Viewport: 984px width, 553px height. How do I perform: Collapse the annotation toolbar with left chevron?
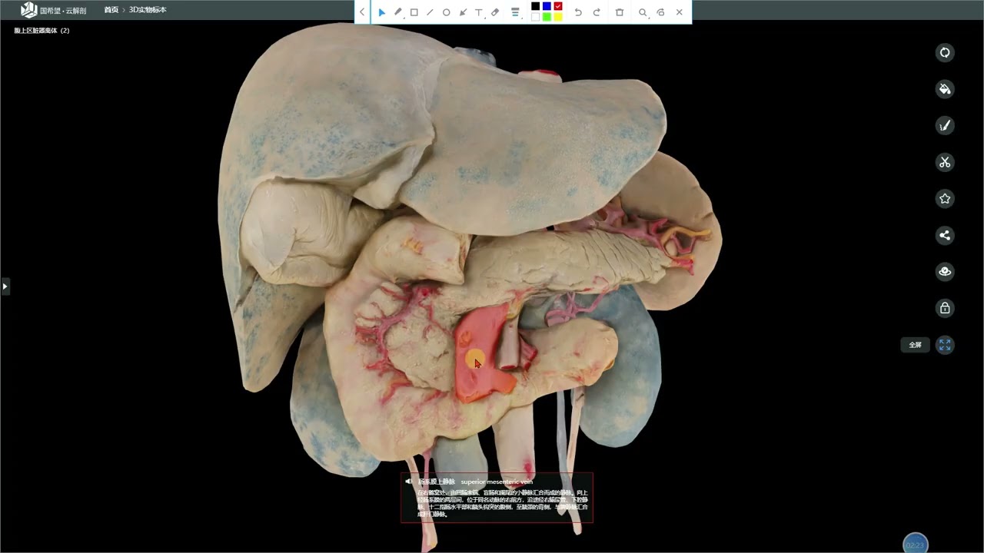point(363,12)
